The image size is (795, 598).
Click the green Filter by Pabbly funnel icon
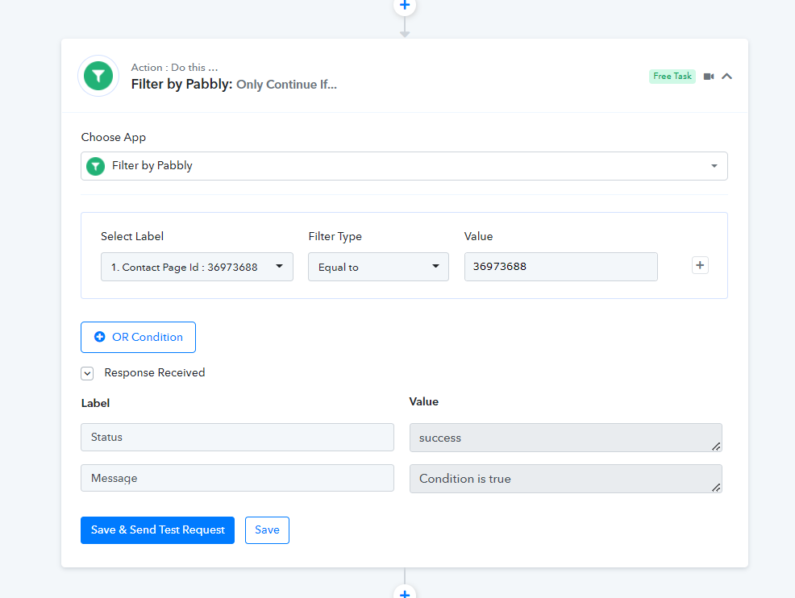tap(98, 76)
